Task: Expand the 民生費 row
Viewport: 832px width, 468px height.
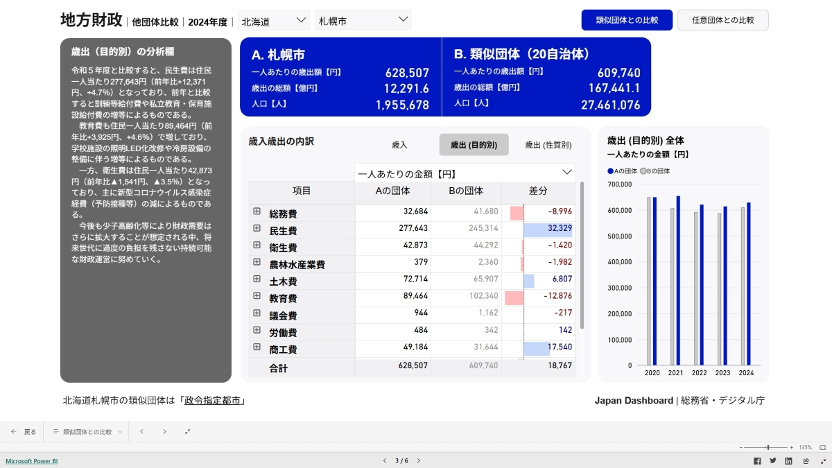Action: click(257, 228)
